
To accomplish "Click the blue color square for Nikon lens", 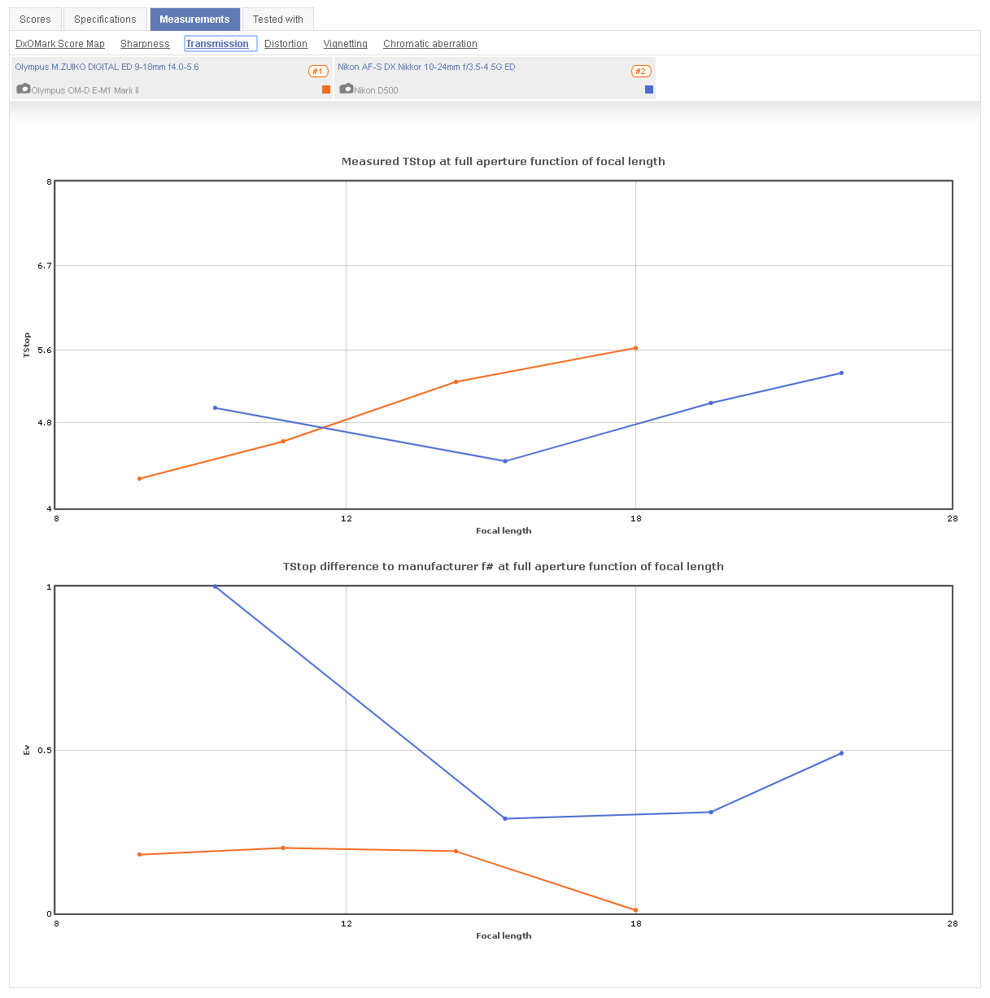I will tap(649, 89).
